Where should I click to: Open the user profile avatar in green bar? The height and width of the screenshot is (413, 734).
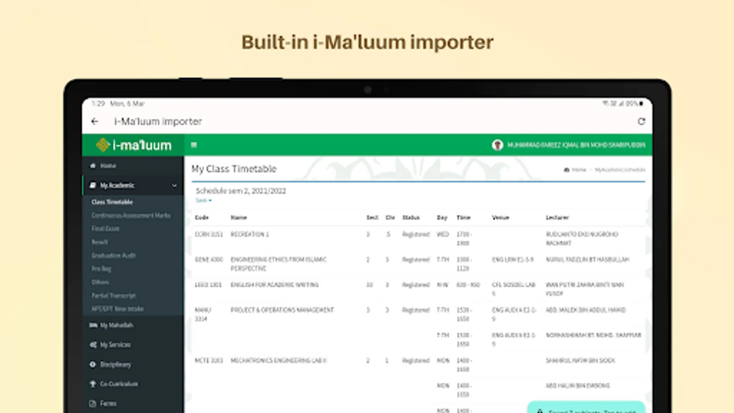tap(497, 145)
